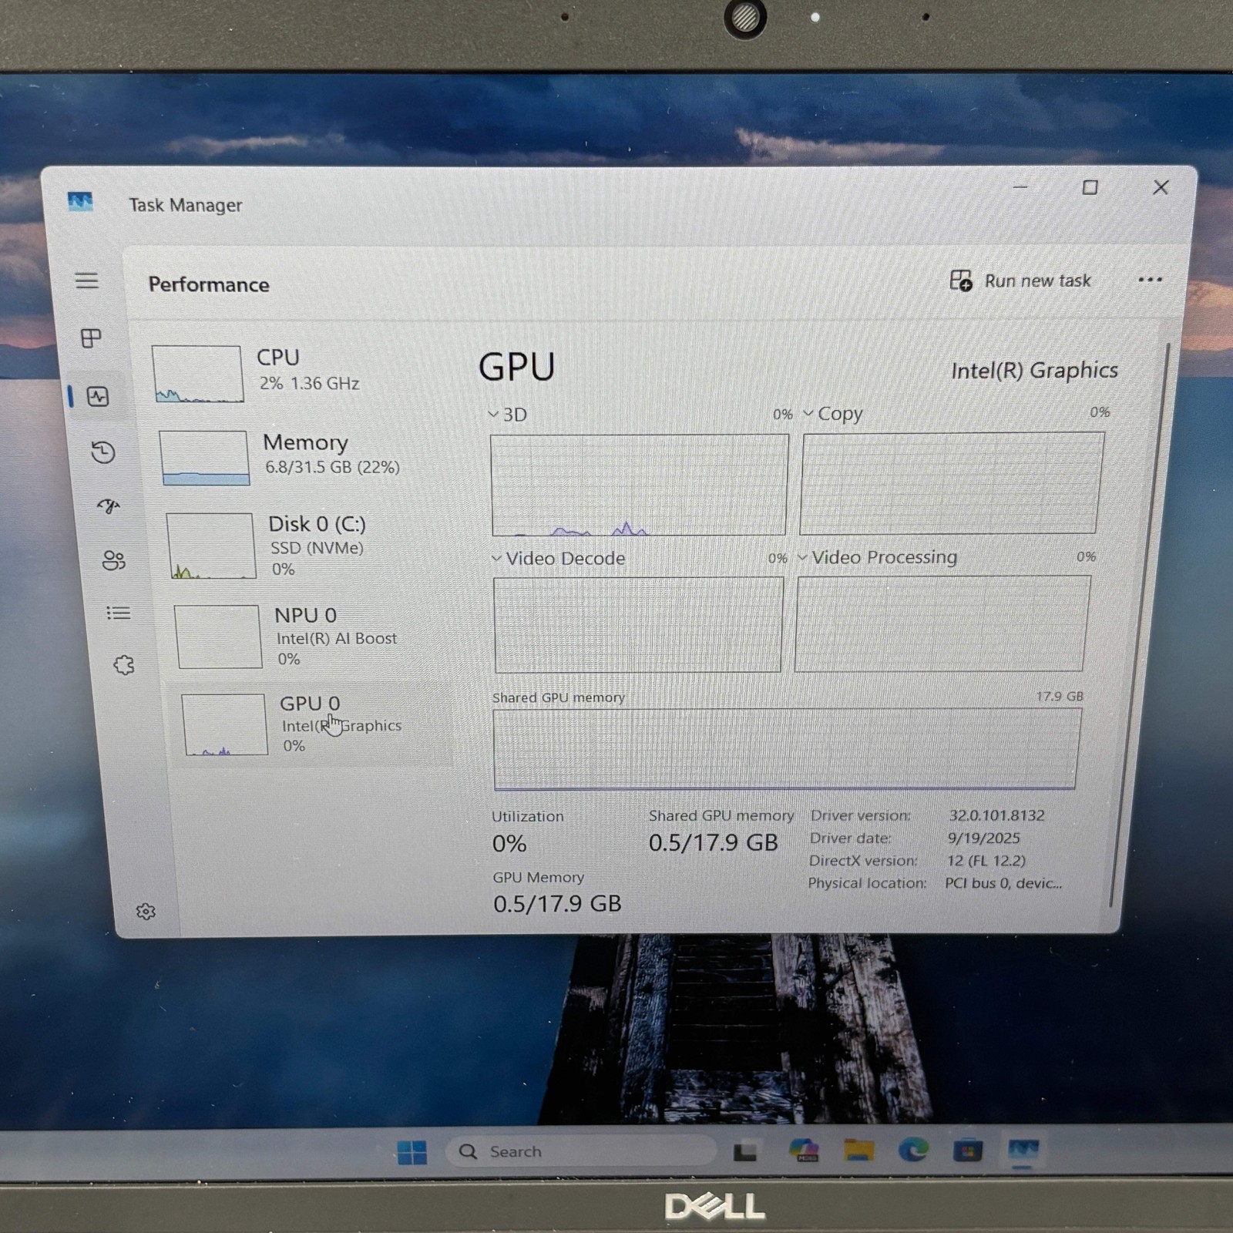Go to the Processes page icon

(91, 338)
